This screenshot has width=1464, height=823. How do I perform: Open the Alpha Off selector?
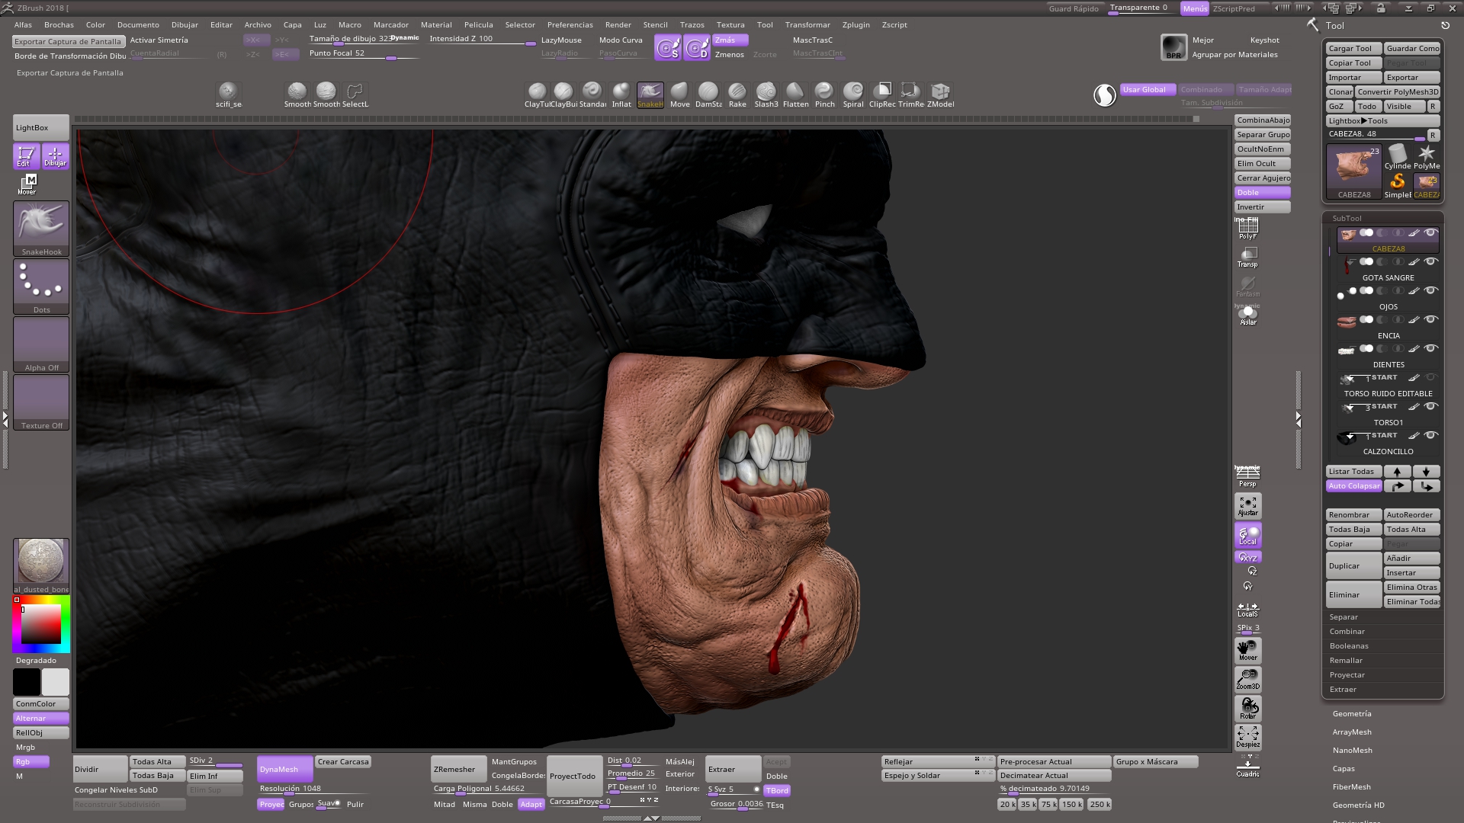point(41,344)
